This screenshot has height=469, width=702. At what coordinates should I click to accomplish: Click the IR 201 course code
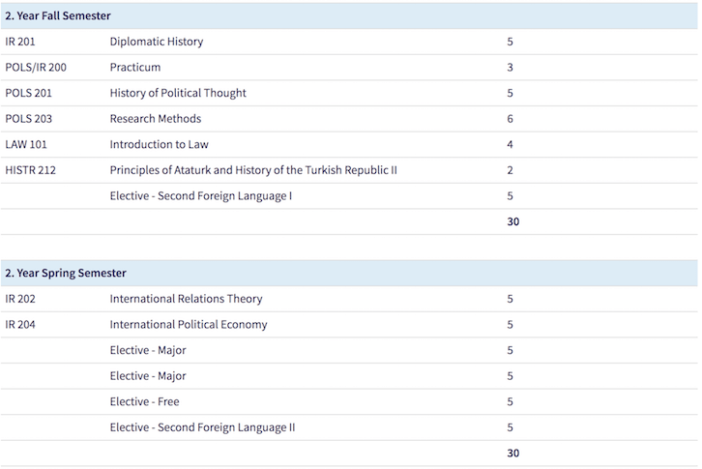coord(20,43)
